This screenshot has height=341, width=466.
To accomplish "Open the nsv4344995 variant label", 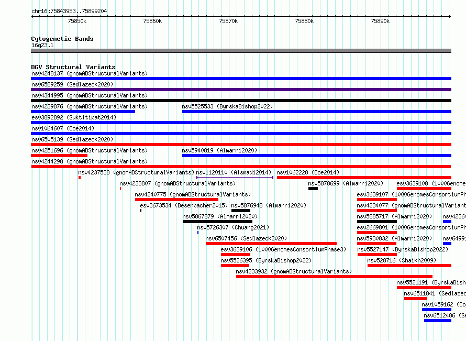I will pyautogui.click(x=90, y=95).
